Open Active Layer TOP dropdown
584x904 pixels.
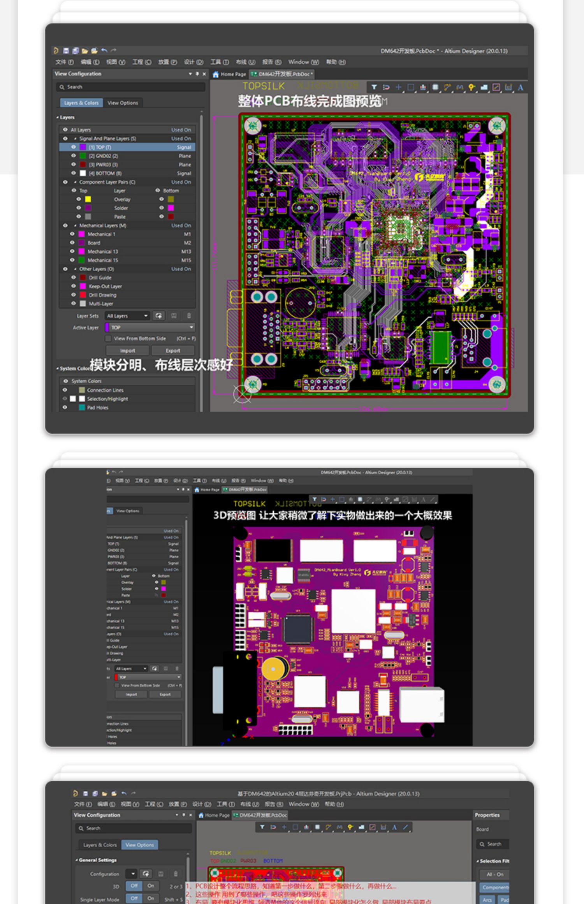tap(150, 327)
